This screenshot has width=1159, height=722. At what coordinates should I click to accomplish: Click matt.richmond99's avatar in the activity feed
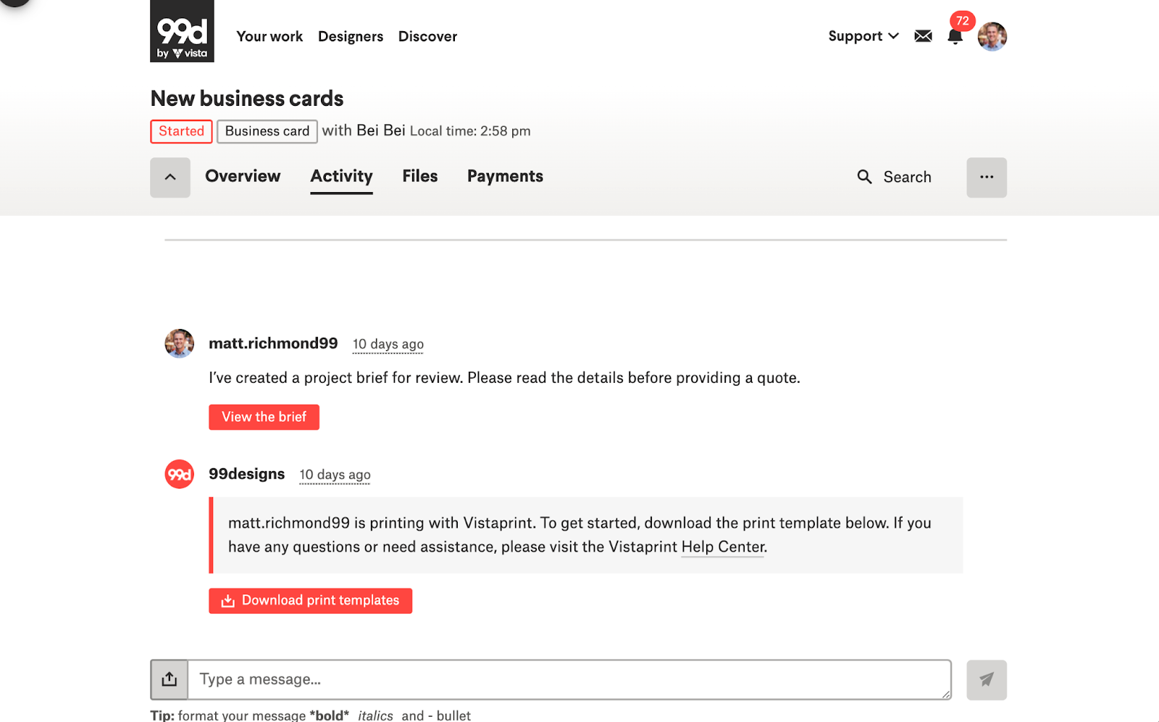click(x=180, y=344)
